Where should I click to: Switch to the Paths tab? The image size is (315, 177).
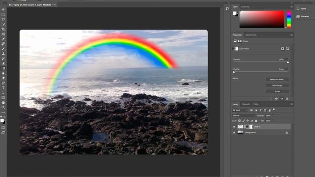[x=256, y=104]
